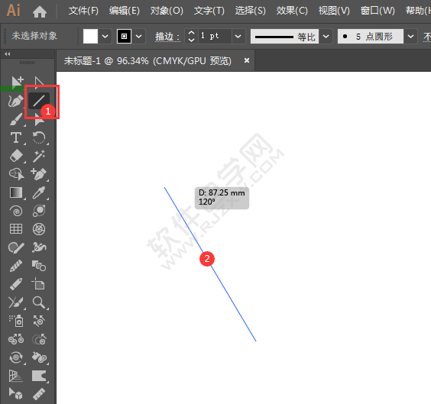Select the Gradient tool

coord(16,192)
